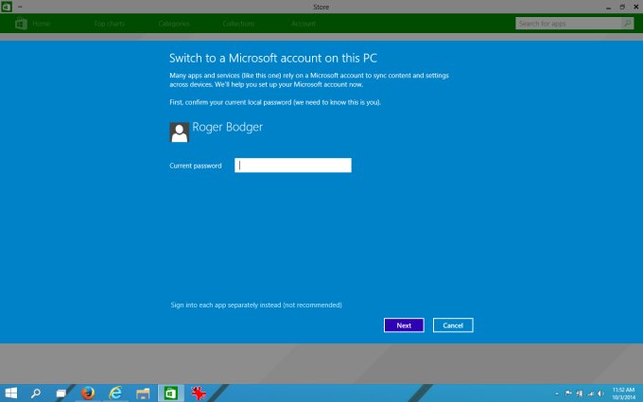
Task: Open the app options menu beside title bar icon
Action: tap(20, 7)
